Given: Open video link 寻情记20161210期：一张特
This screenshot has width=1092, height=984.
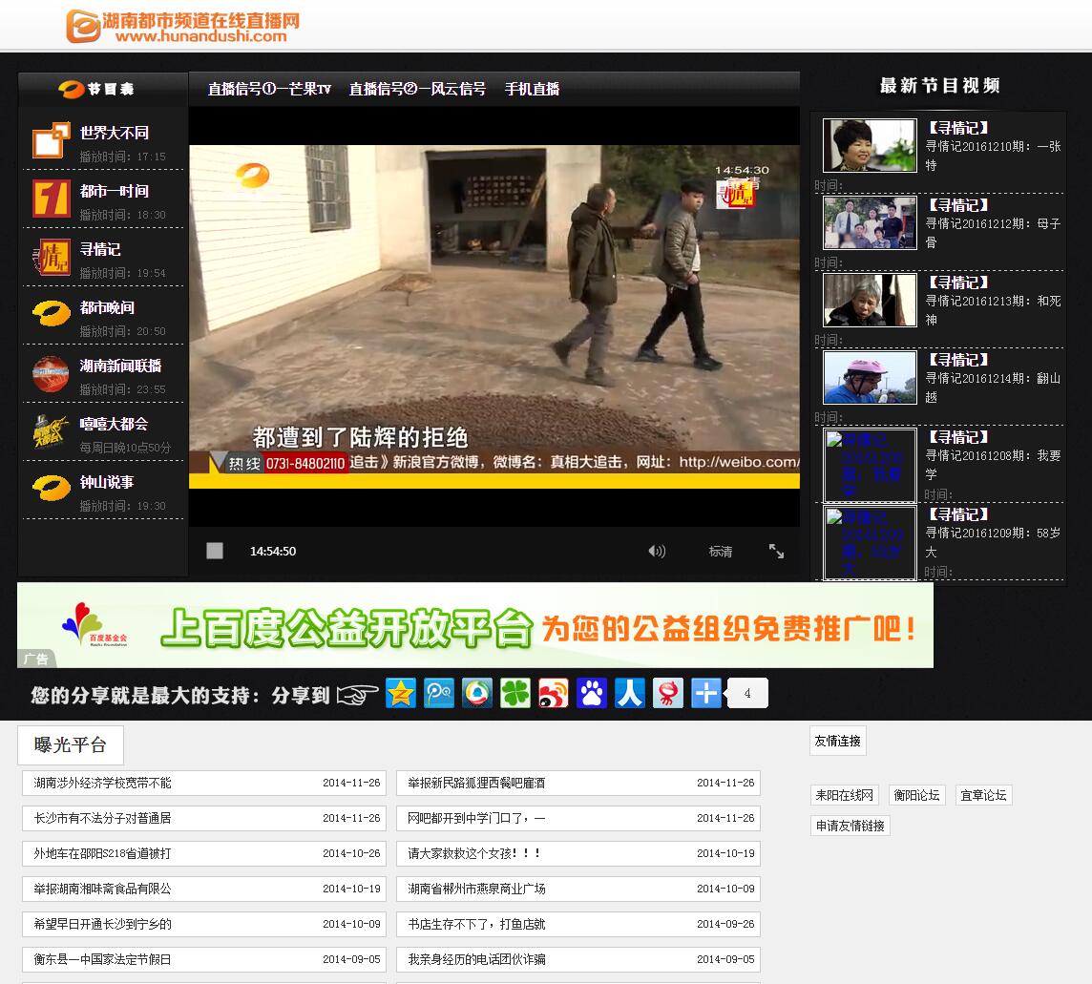Looking at the screenshot, I should click(993, 156).
